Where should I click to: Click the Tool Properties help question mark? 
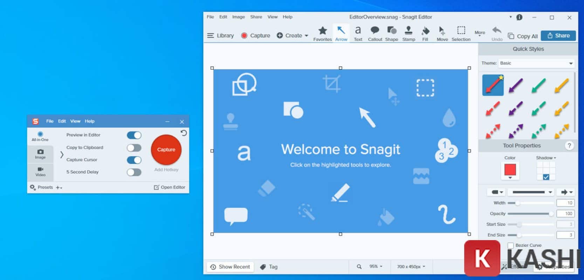(x=569, y=146)
